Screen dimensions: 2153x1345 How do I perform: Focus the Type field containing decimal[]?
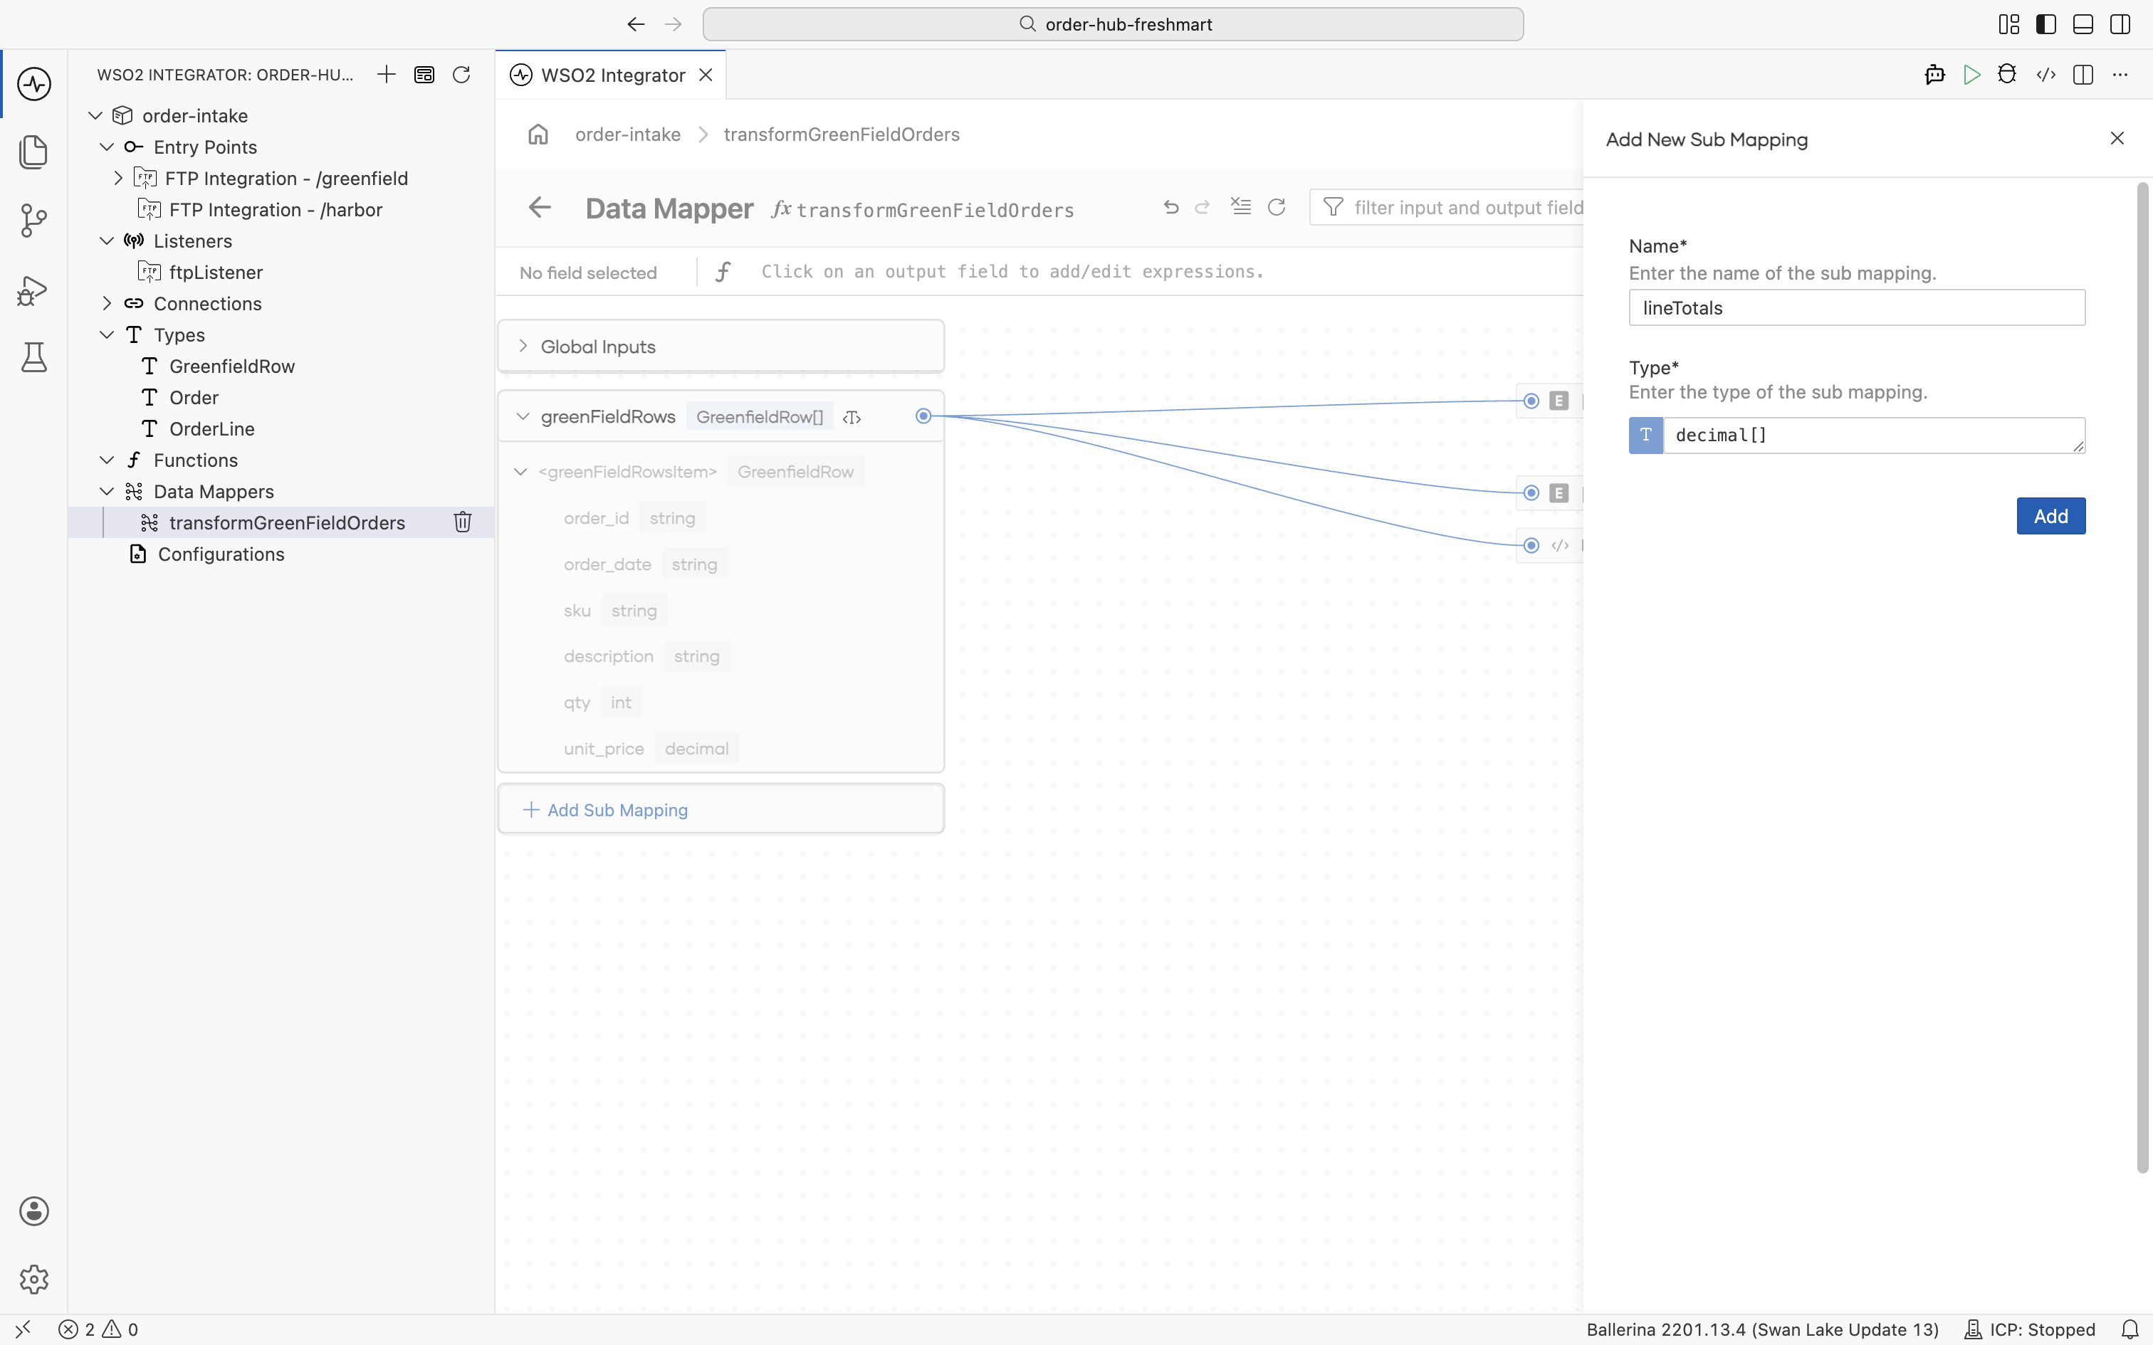point(1874,436)
